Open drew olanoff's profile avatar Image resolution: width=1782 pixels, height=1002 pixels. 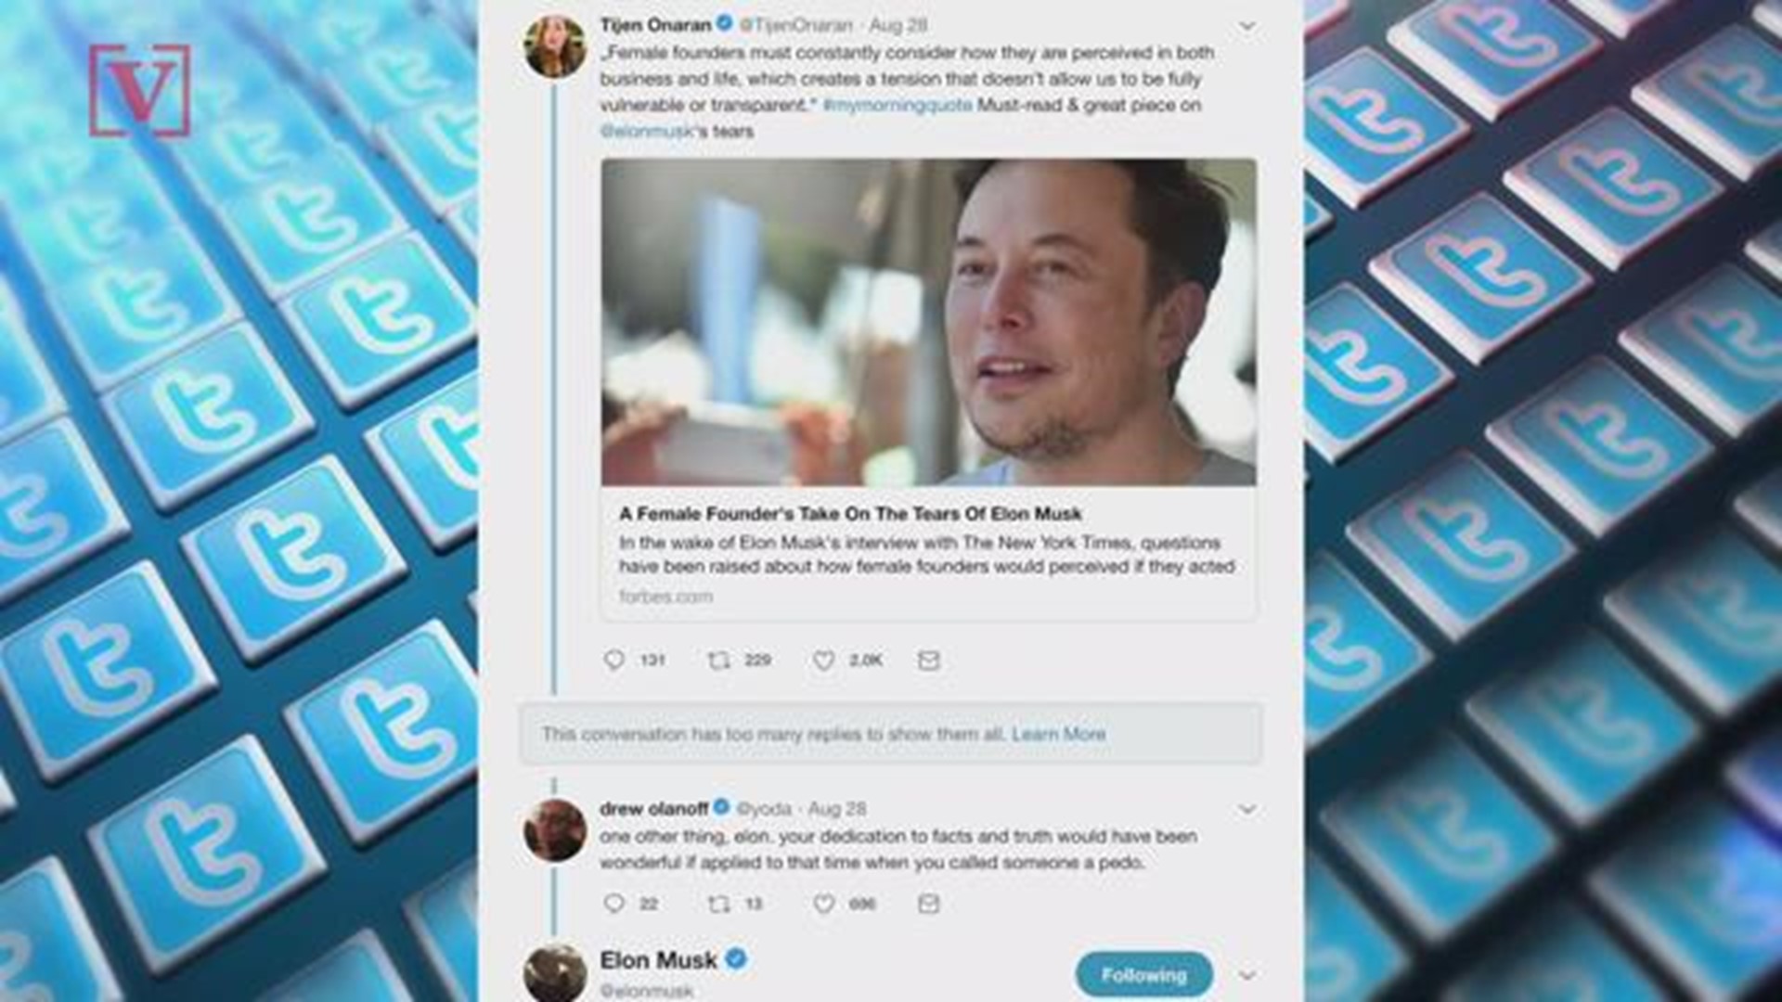[x=555, y=829]
